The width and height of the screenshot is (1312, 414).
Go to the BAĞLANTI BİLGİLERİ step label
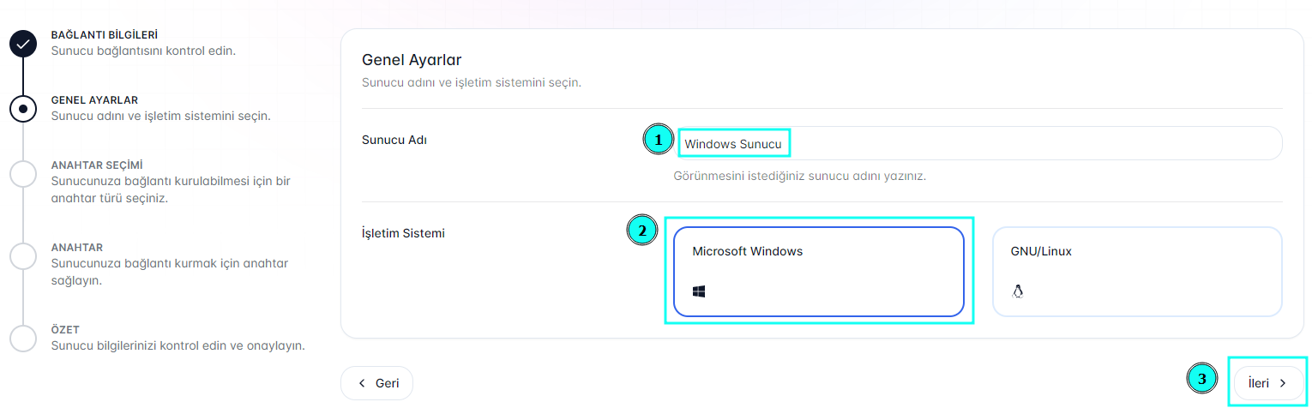[x=104, y=35]
